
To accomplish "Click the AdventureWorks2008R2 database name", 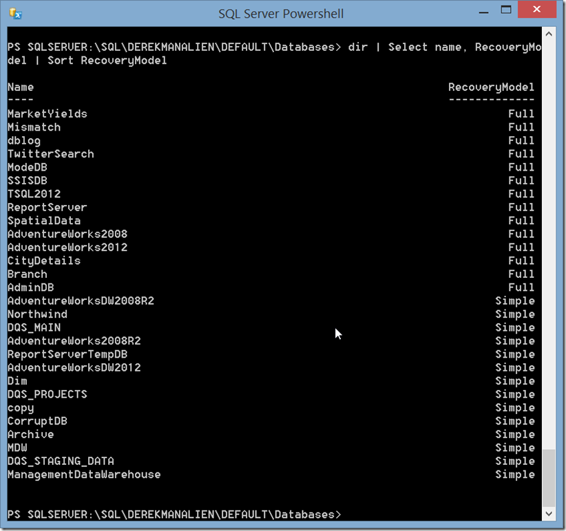I will coord(74,341).
